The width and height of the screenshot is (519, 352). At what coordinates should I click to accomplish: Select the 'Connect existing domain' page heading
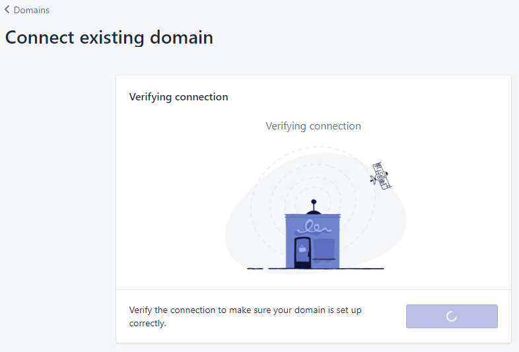(109, 37)
